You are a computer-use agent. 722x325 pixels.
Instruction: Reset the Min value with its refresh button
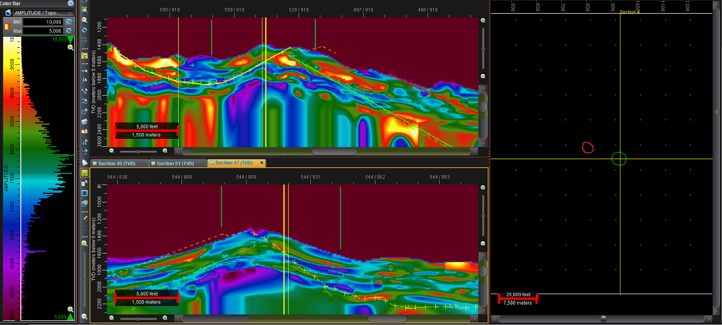[69, 22]
